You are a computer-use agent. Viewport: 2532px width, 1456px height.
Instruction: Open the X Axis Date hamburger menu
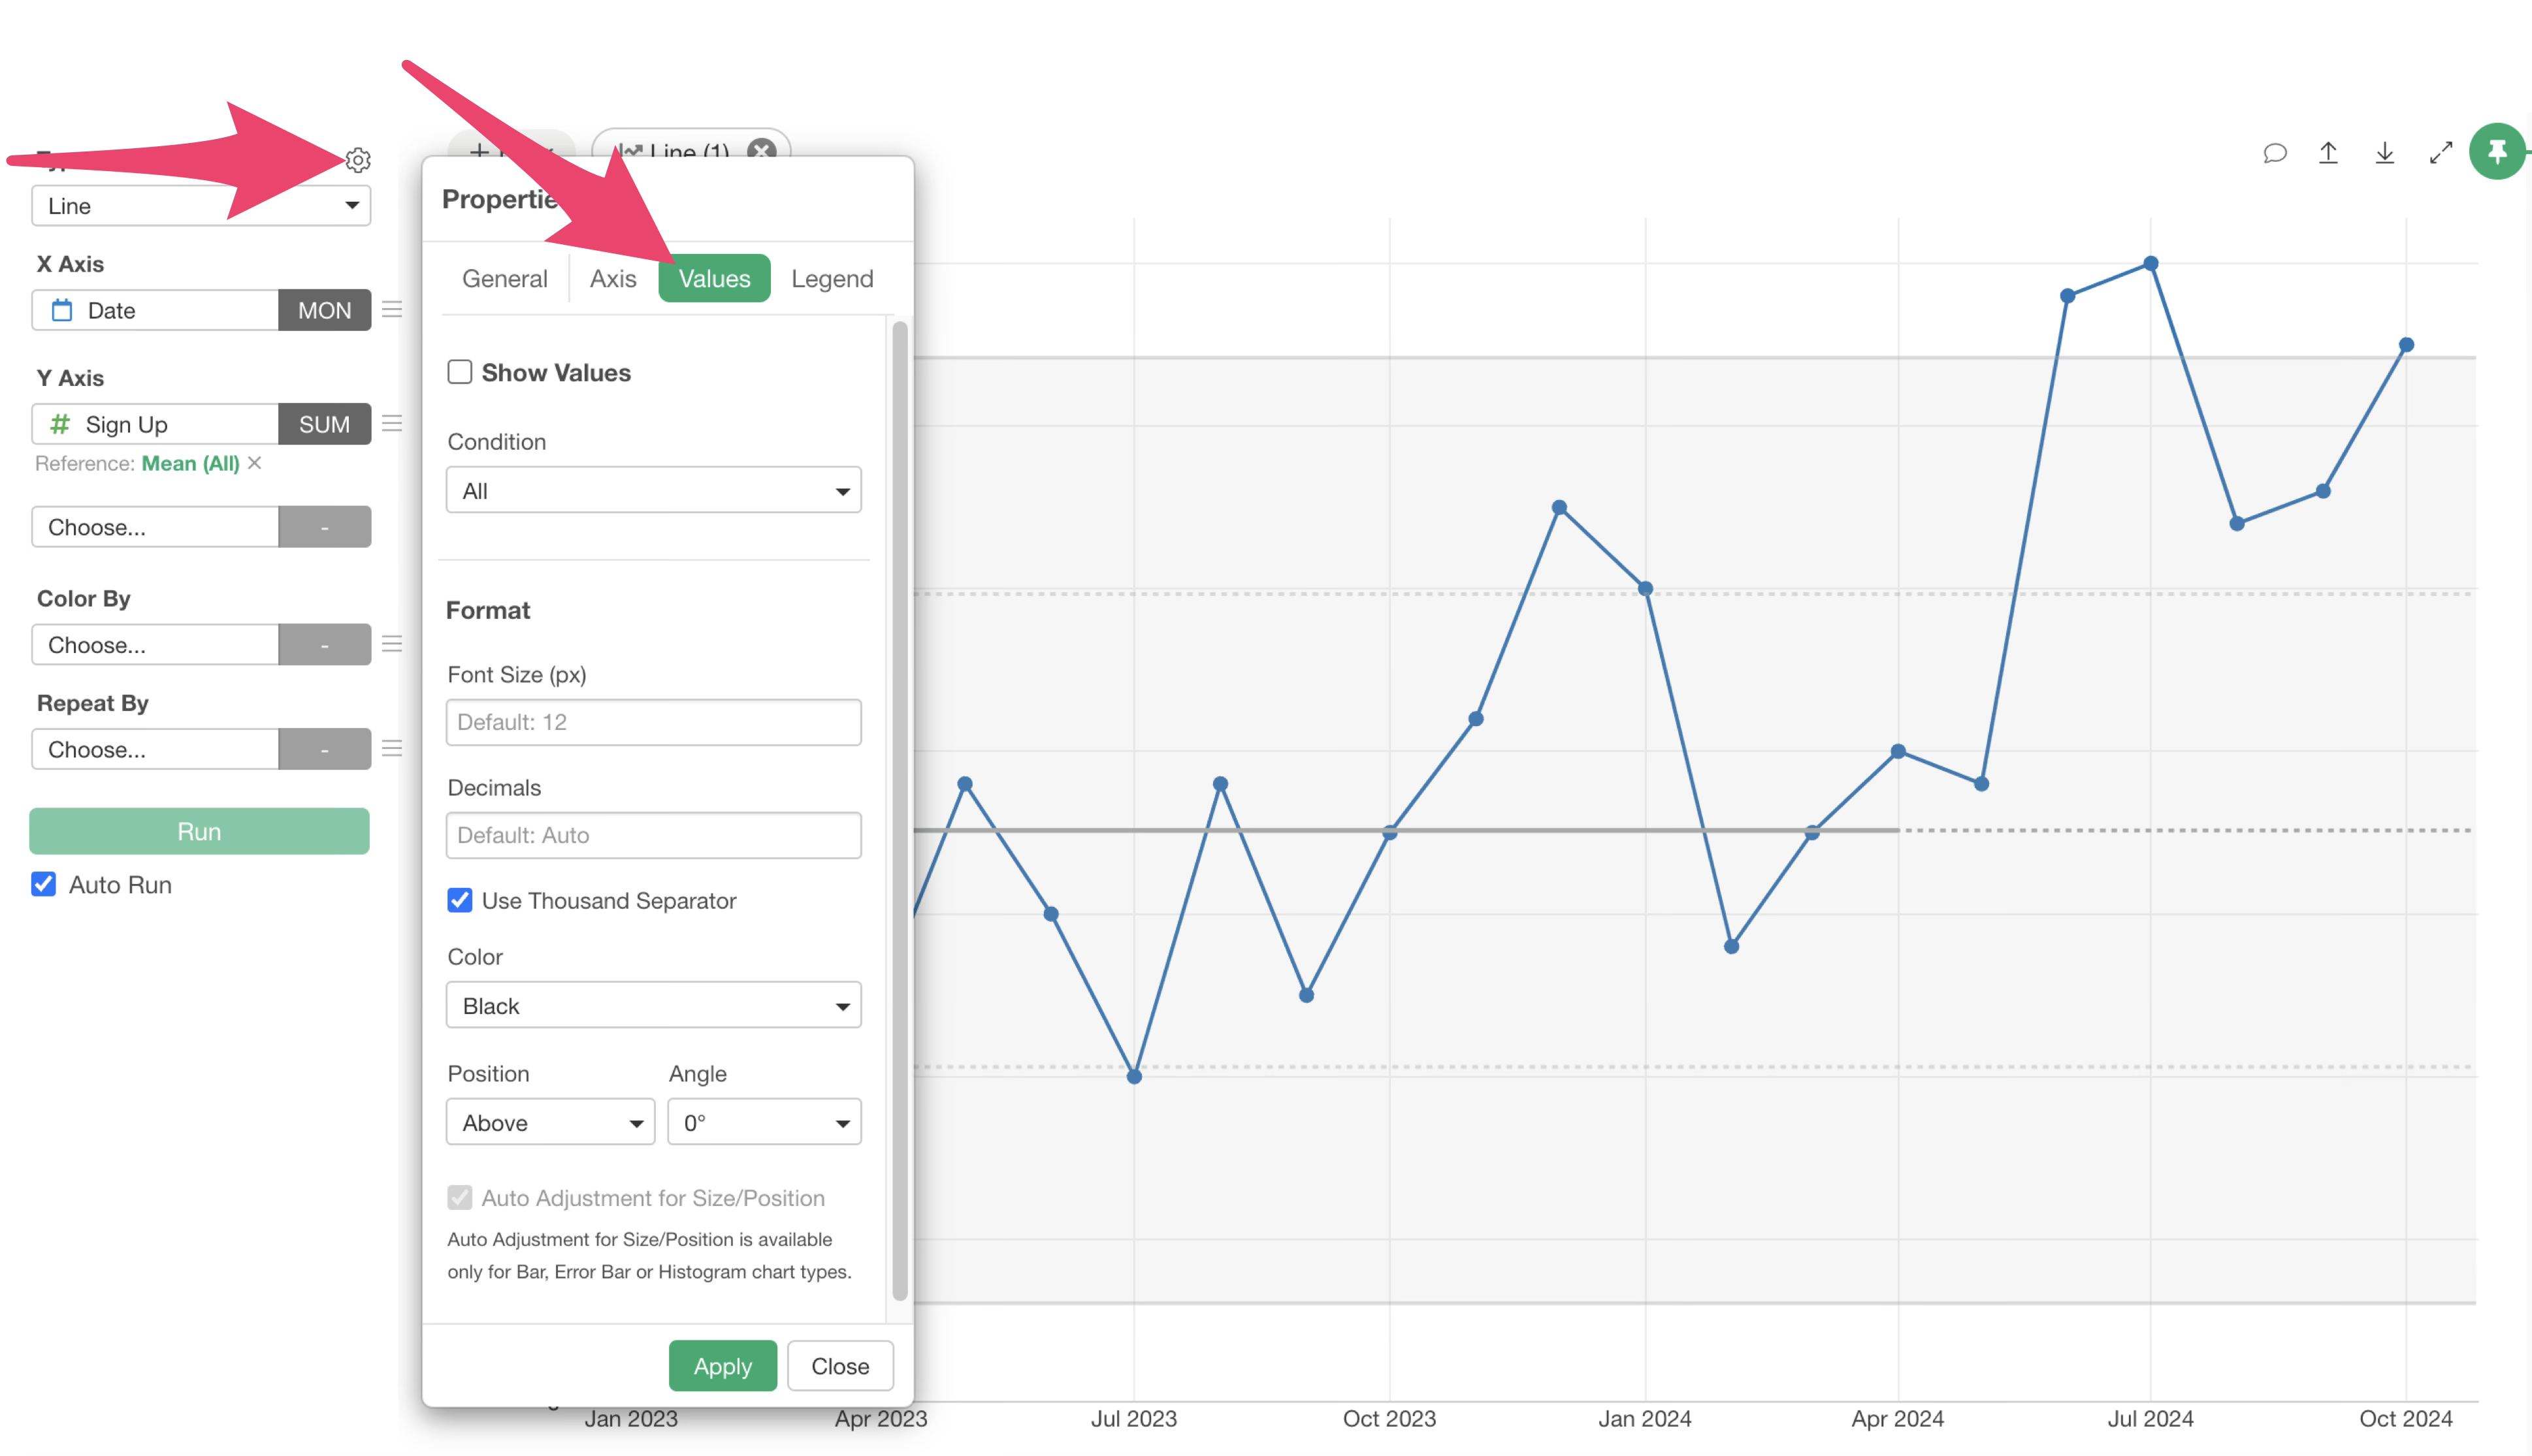click(x=392, y=310)
